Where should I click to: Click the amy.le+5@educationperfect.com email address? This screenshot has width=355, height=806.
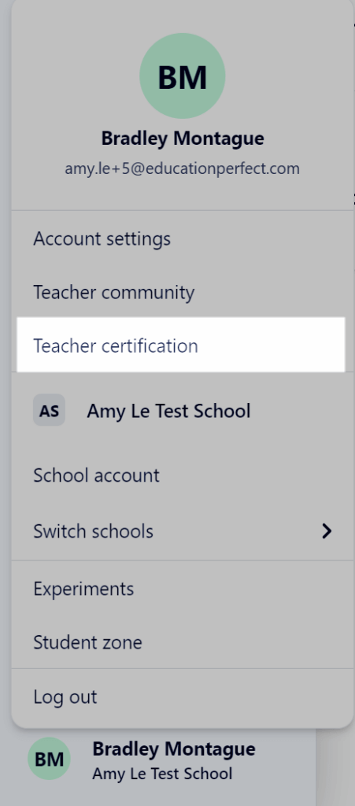point(183,168)
